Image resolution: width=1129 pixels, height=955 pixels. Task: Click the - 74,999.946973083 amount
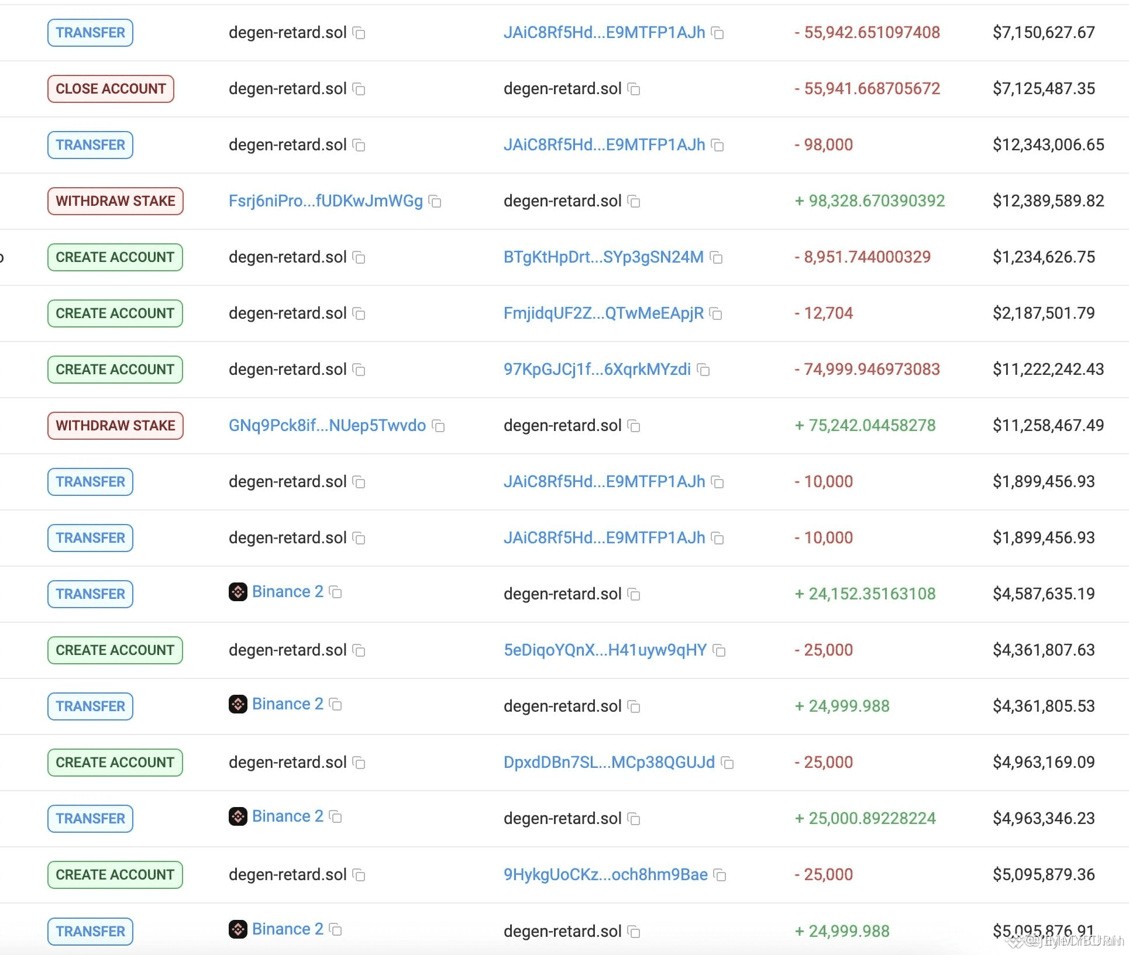pyautogui.click(x=866, y=370)
